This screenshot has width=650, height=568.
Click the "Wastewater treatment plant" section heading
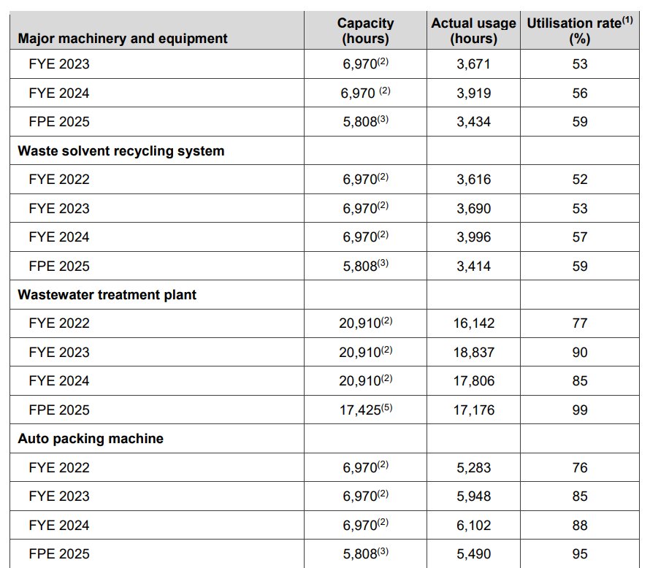coord(107,295)
